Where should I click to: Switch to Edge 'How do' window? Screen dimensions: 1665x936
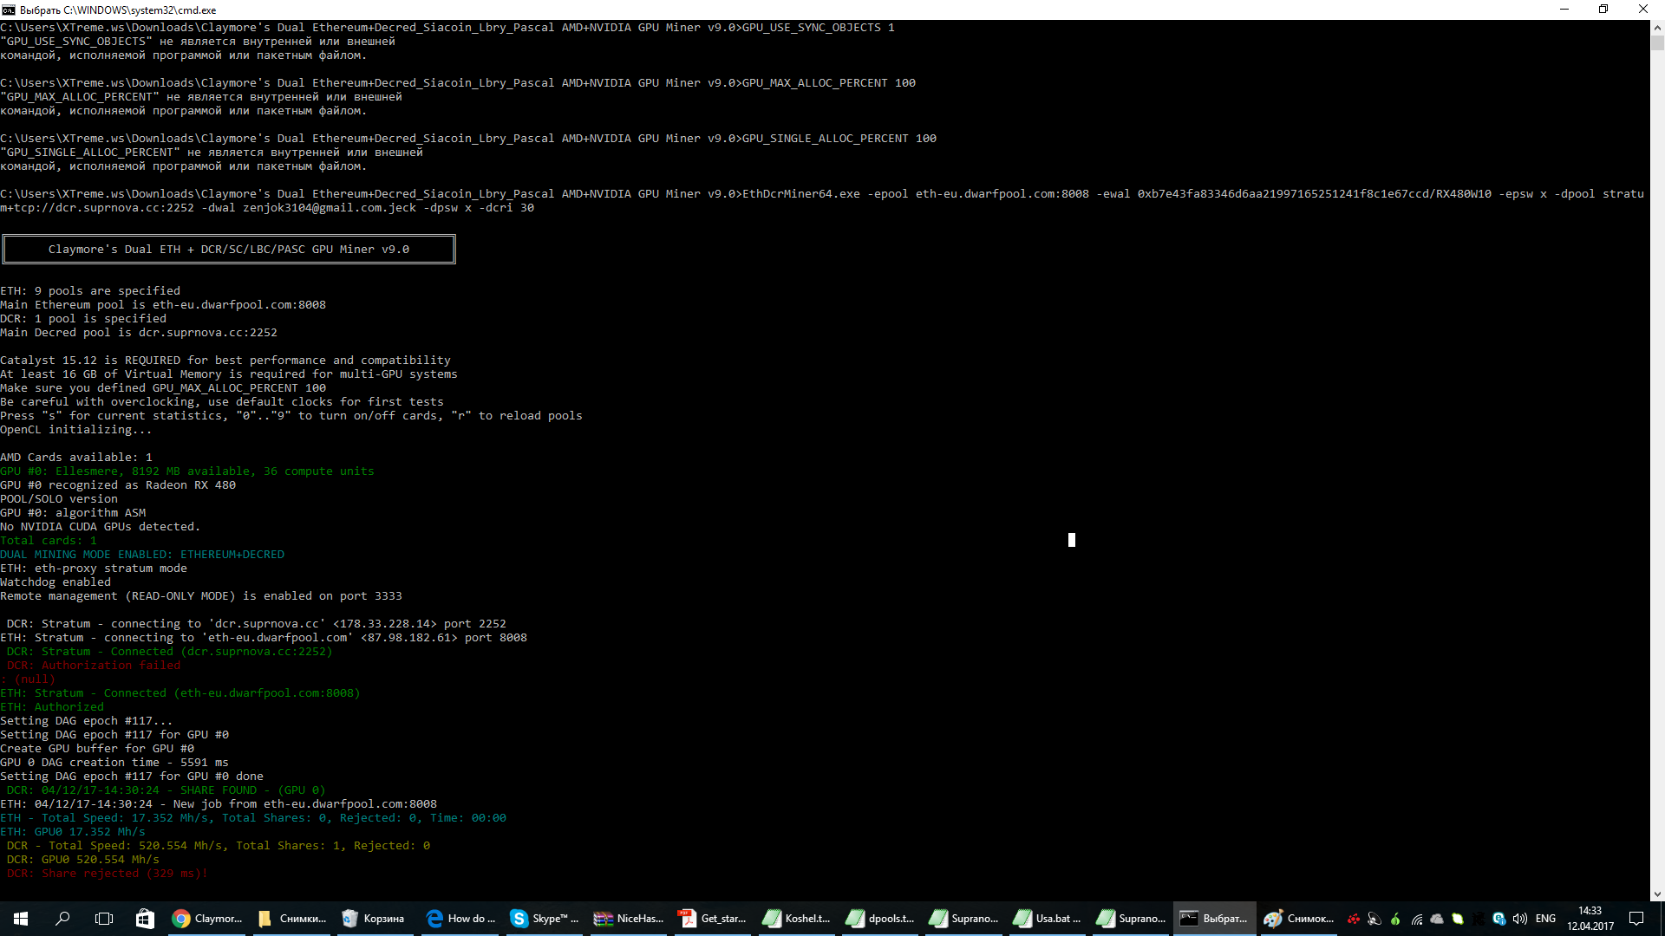pos(460,919)
